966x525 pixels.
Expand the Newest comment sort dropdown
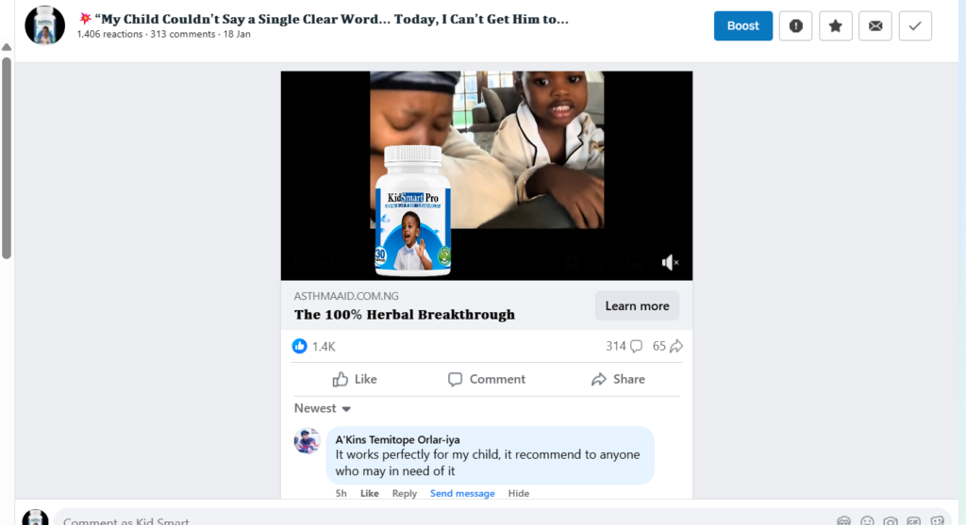click(323, 408)
